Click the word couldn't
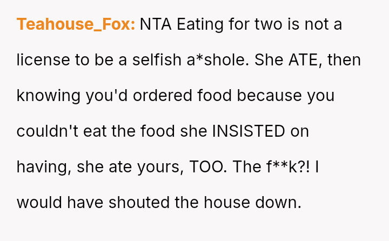389x241 pixels. point(48,131)
